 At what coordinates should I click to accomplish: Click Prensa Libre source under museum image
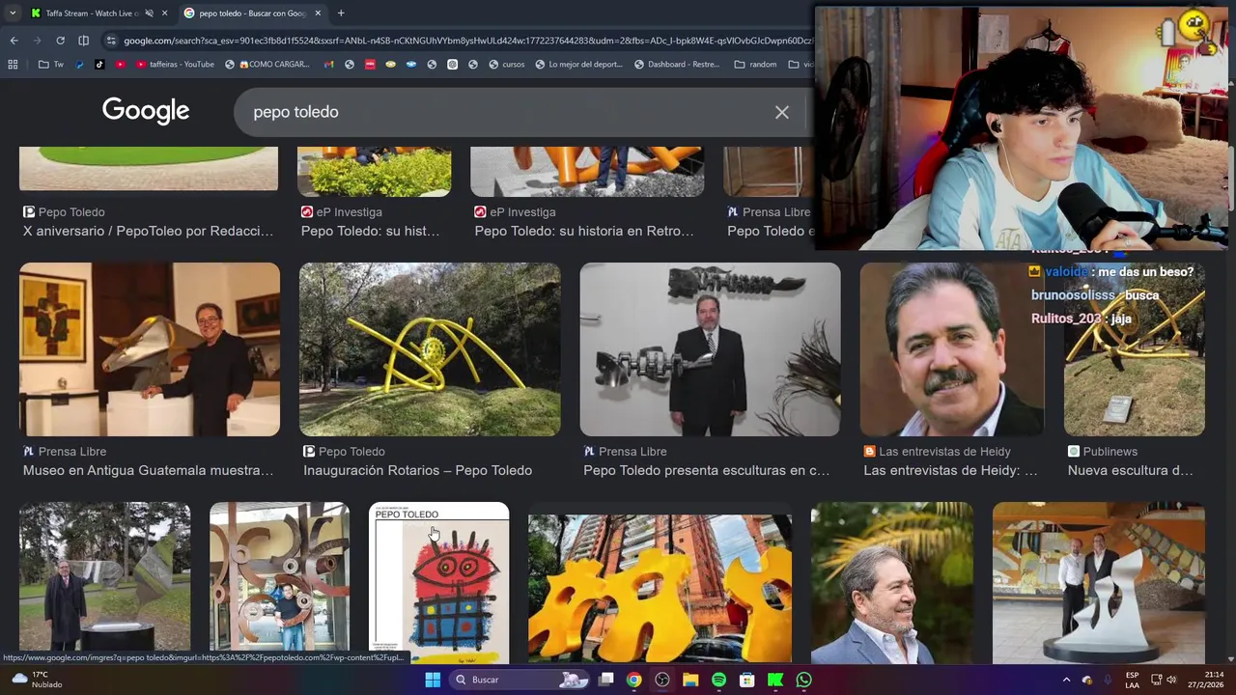[65, 451]
